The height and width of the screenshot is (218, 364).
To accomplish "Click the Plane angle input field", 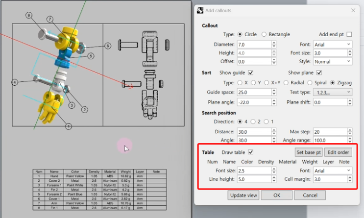I will coord(254,102).
